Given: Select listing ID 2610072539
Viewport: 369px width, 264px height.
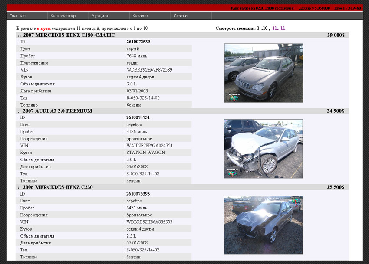Looking at the screenshot, I should coord(138,42).
